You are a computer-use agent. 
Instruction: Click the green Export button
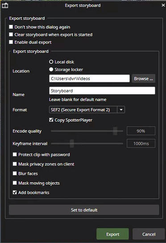(112, 234)
